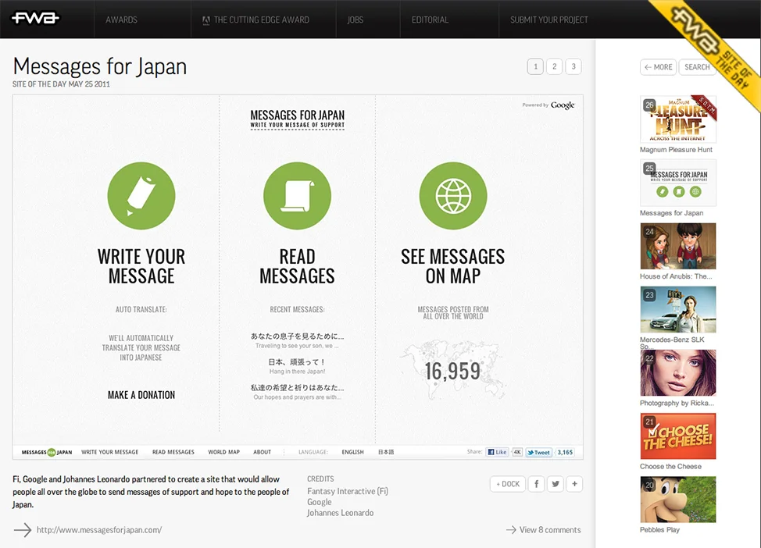This screenshot has height=548, width=761.
Task: Select screenshot page 1
Action: point(535,66)
